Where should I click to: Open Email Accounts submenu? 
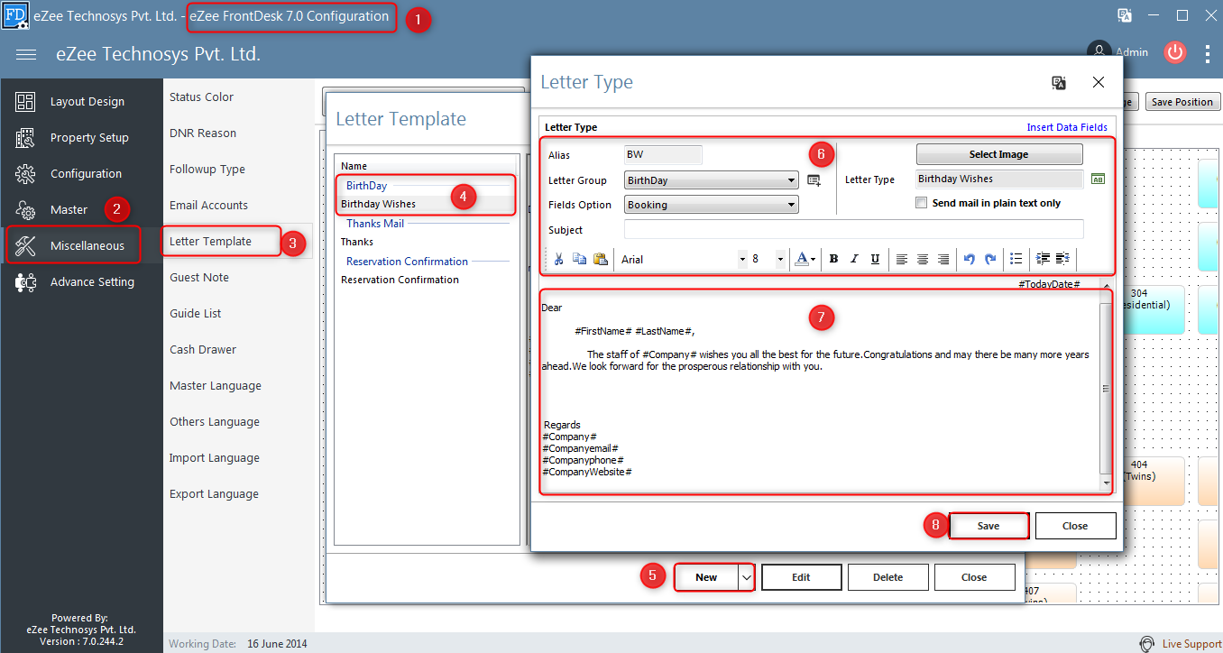tap(208, 205)
